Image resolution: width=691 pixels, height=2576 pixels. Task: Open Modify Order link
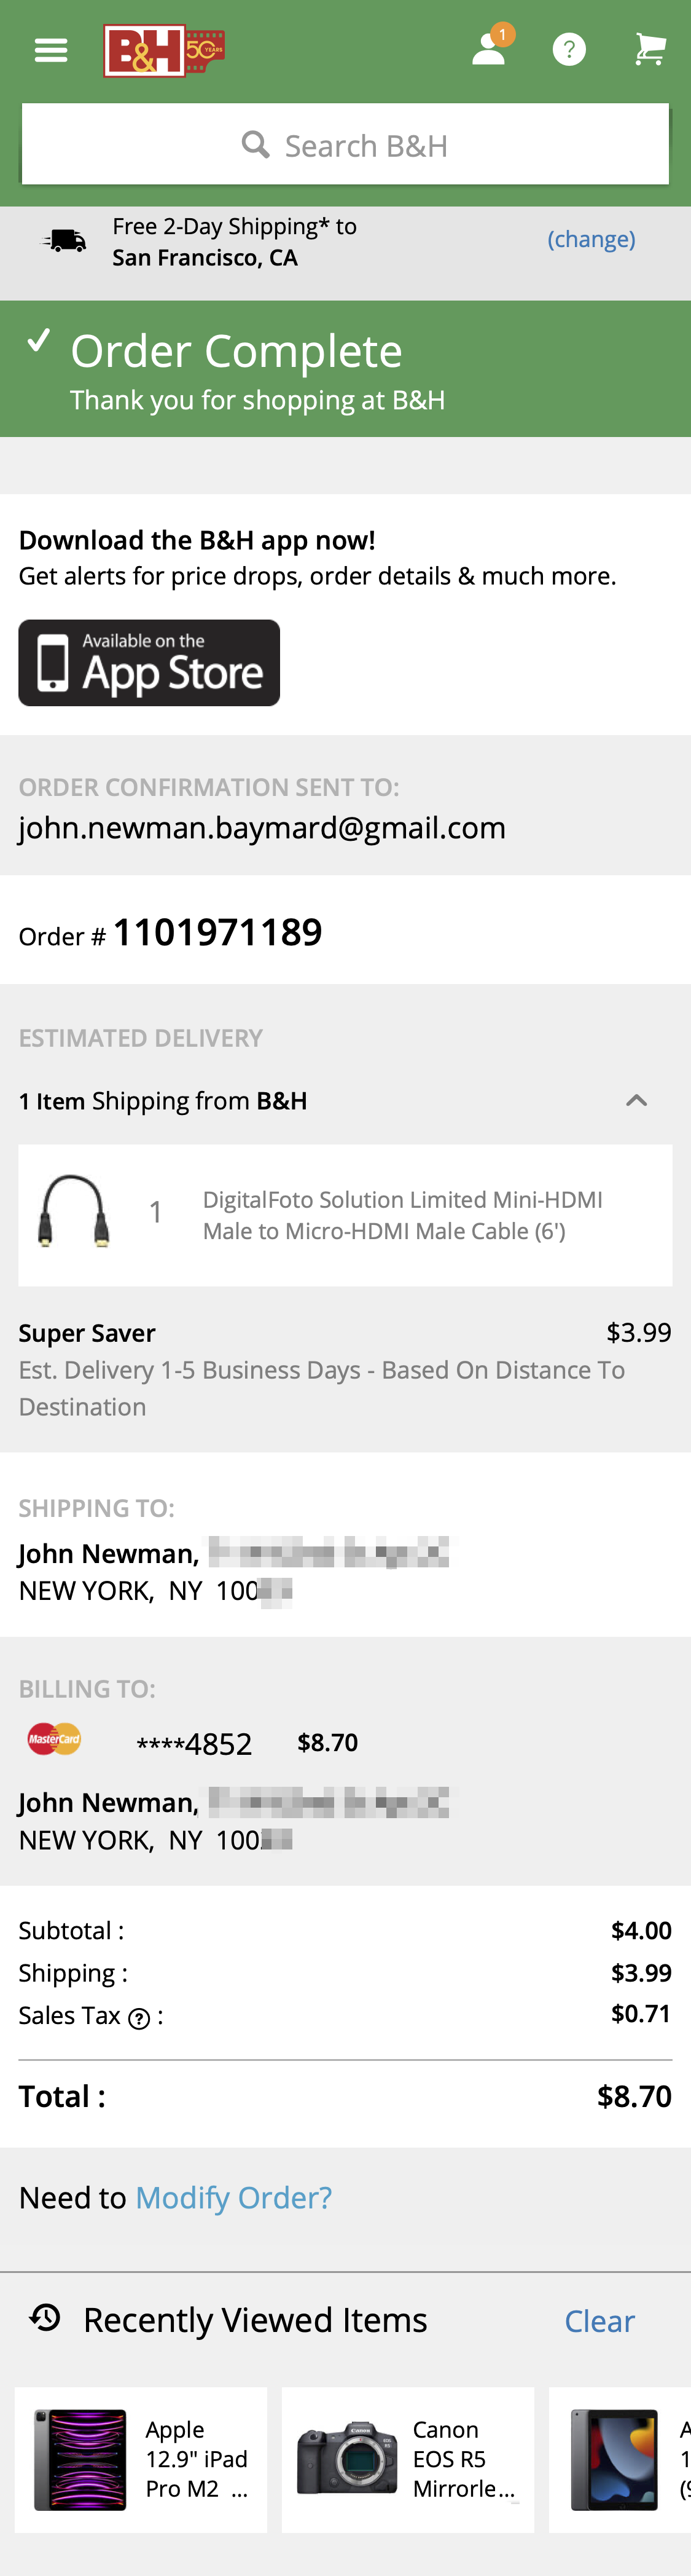point(234,2196)
